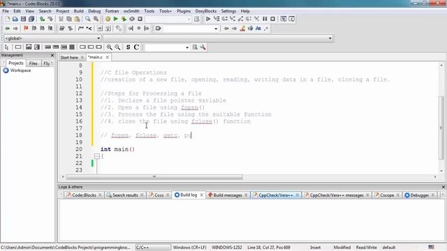447x251 pixels.
Task: Open the Search results log tab
Action: (x=125, y=195)
